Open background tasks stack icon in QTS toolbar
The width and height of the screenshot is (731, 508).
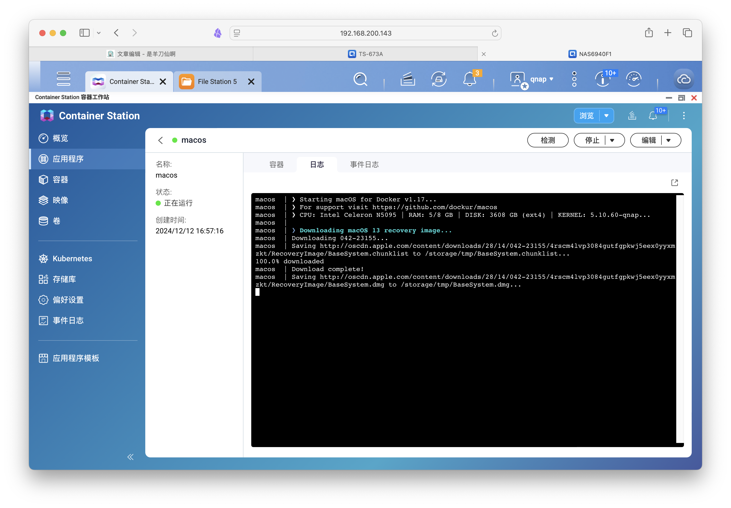pyautogui.click(x=408, y=79)
